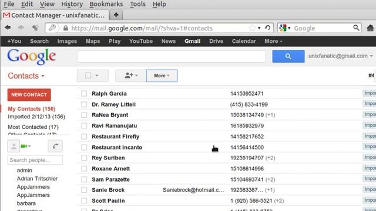The width and height of the screenshot is (376, 211).
Task: Click the NEW CONTACT button
Action: coord(29,95)
